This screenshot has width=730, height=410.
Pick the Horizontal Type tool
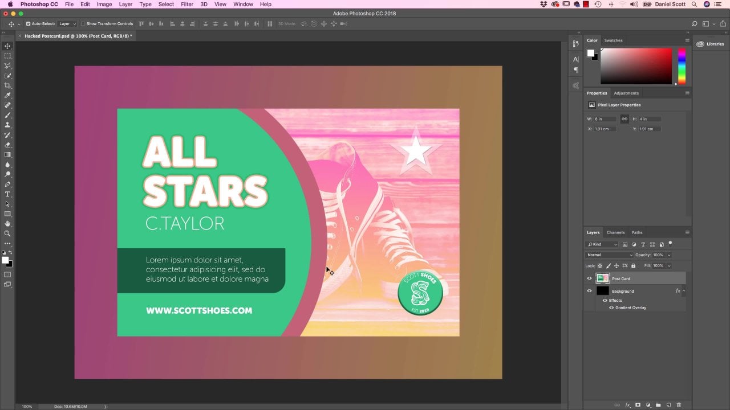point(7,194)
